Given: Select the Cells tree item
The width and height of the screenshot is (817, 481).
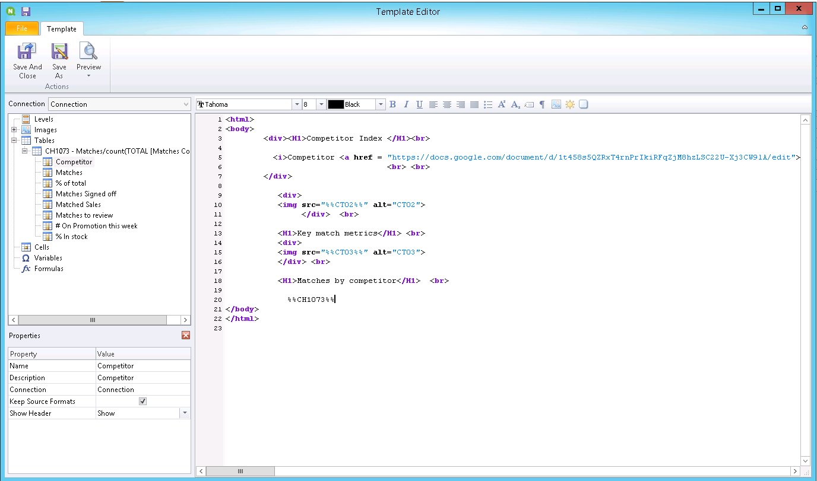Looking at the screenshot, I should (x=42, y=247).
